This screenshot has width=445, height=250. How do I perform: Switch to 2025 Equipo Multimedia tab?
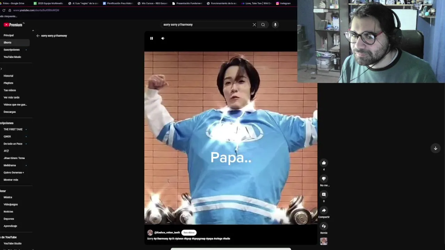coord(48,3)
